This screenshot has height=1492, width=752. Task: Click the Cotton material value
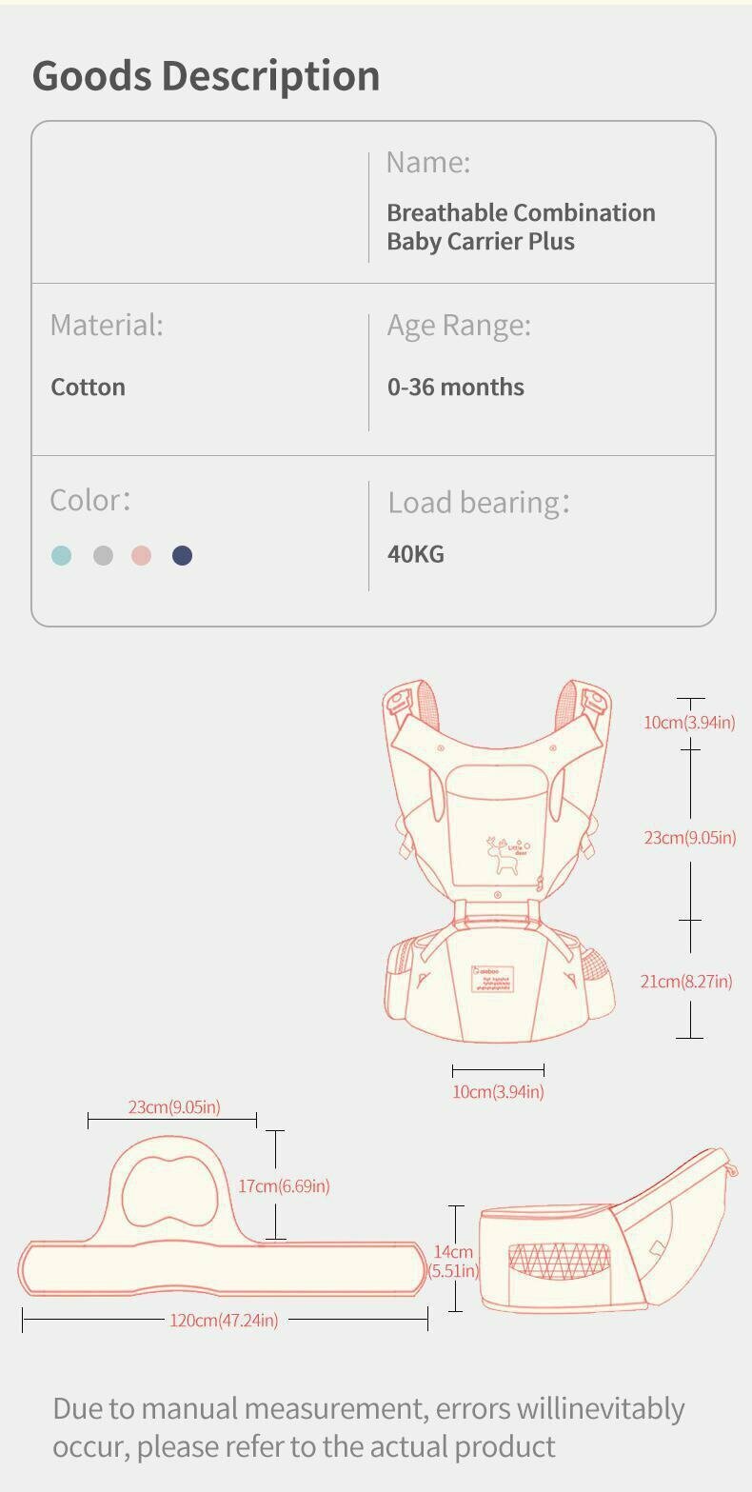[88, 387]
